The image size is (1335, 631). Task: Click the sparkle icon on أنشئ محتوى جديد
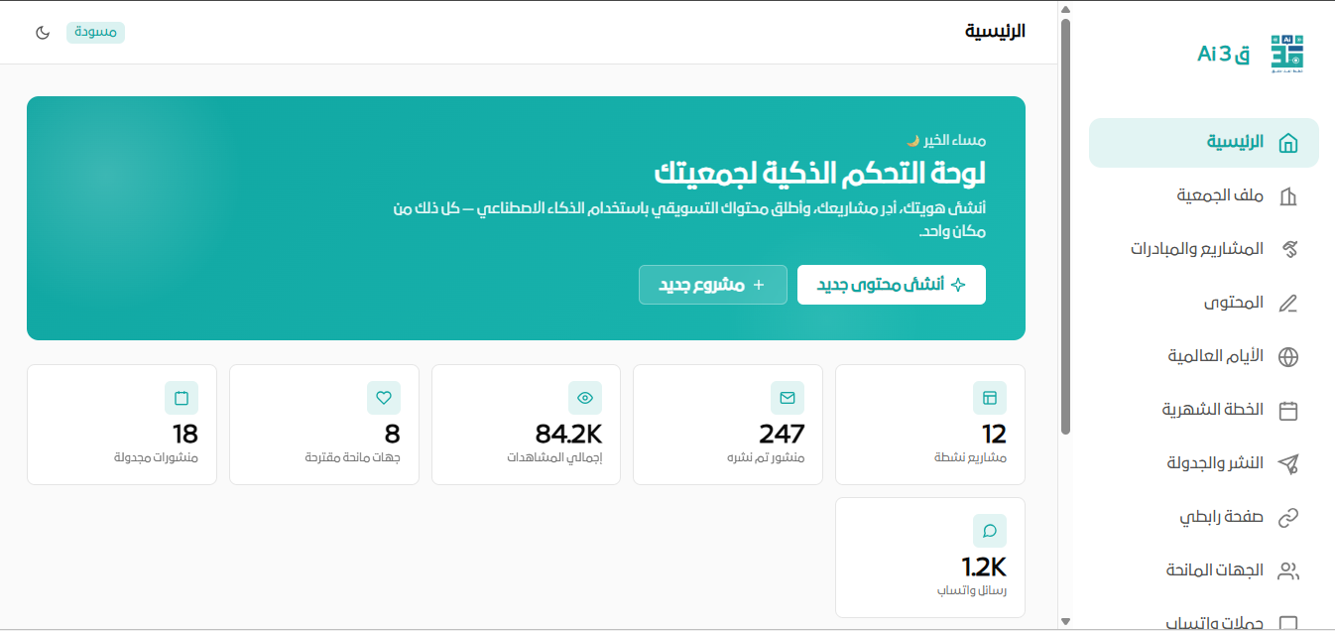pos(958,285)
